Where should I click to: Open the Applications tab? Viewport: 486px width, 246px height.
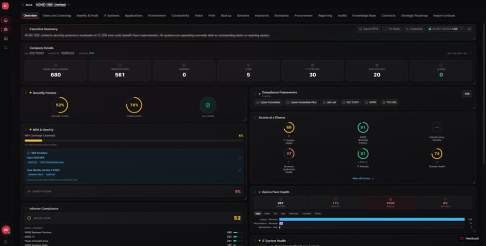tap(133, 16)
